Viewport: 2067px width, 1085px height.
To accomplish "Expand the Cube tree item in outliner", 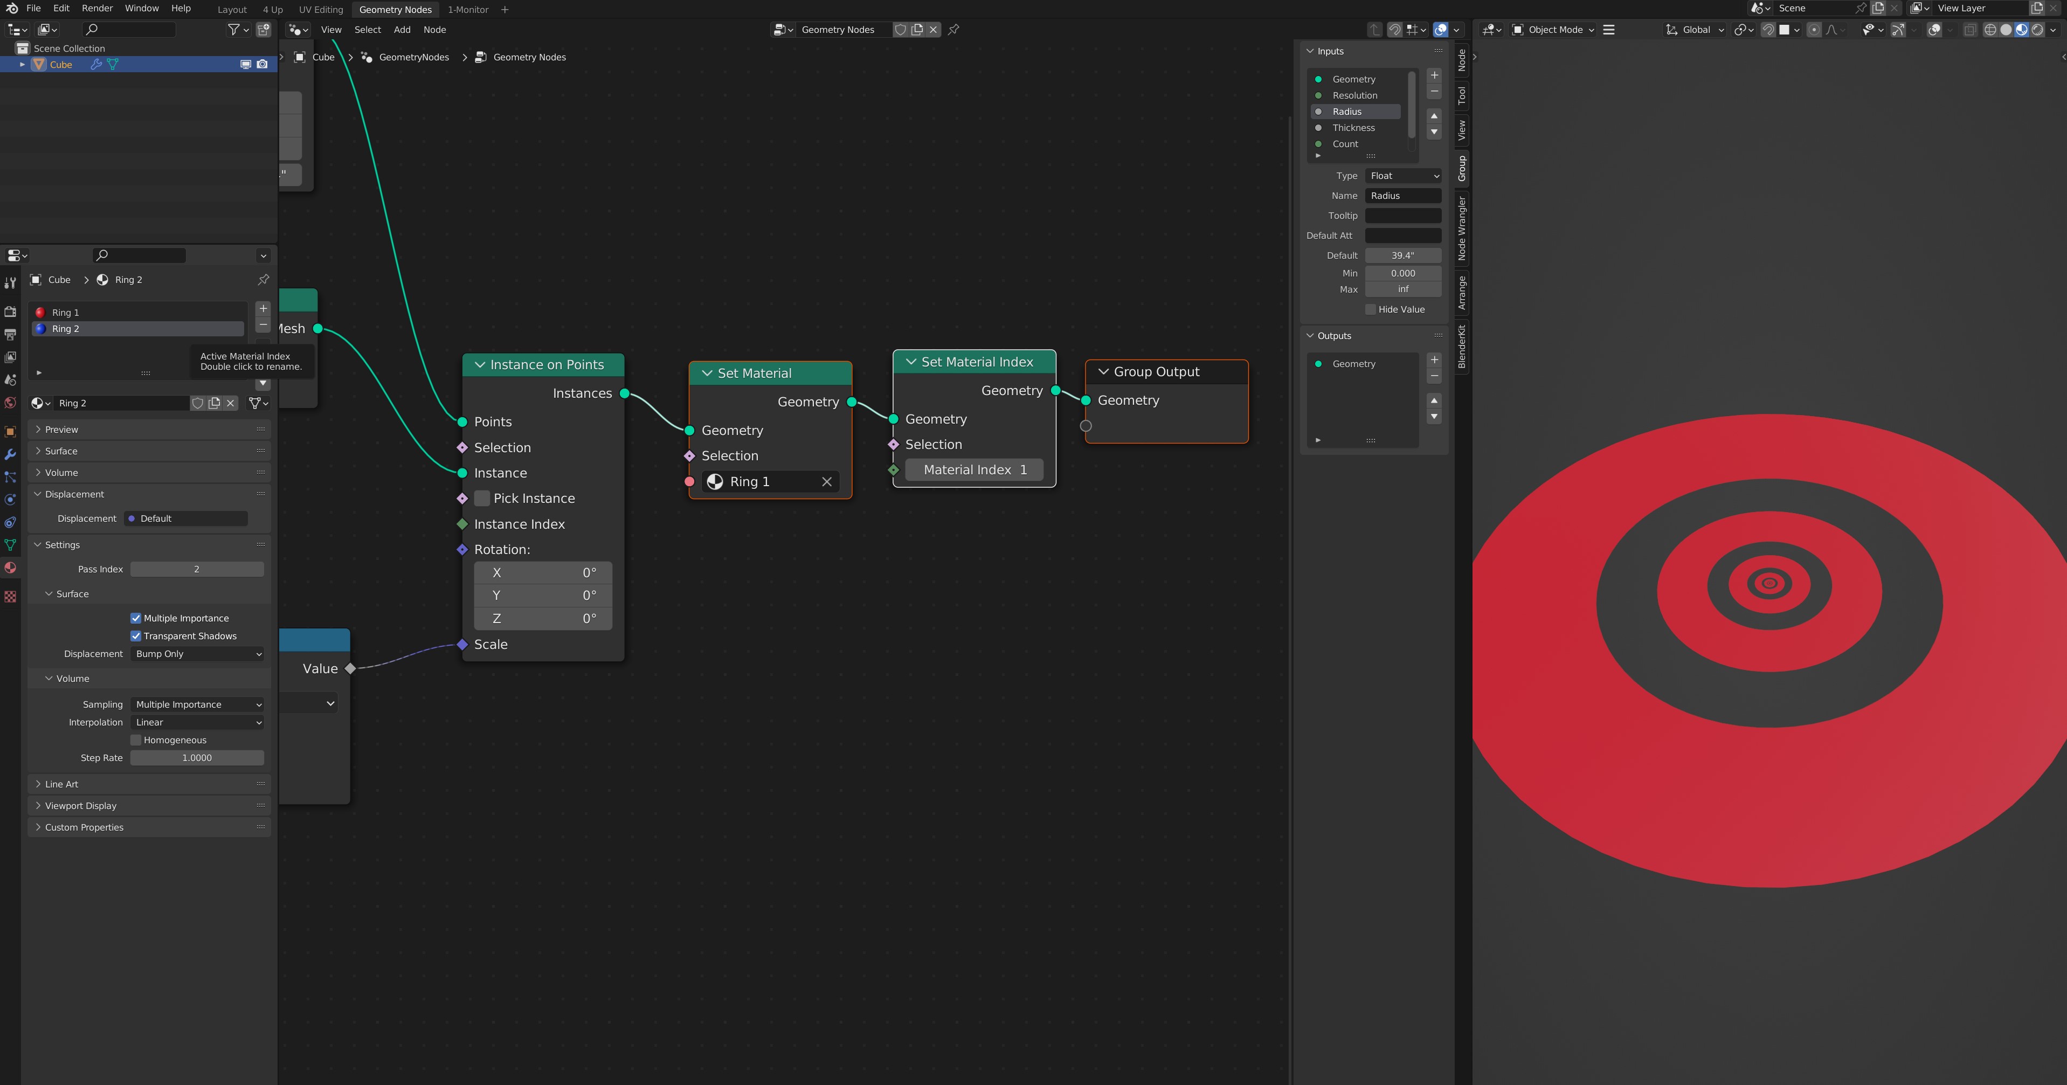I will point(23,64).
